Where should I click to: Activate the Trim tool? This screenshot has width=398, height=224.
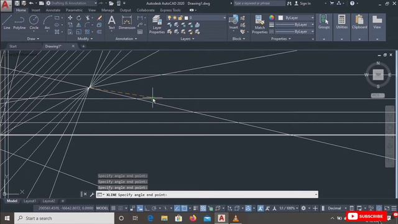[x=88, y=18]
